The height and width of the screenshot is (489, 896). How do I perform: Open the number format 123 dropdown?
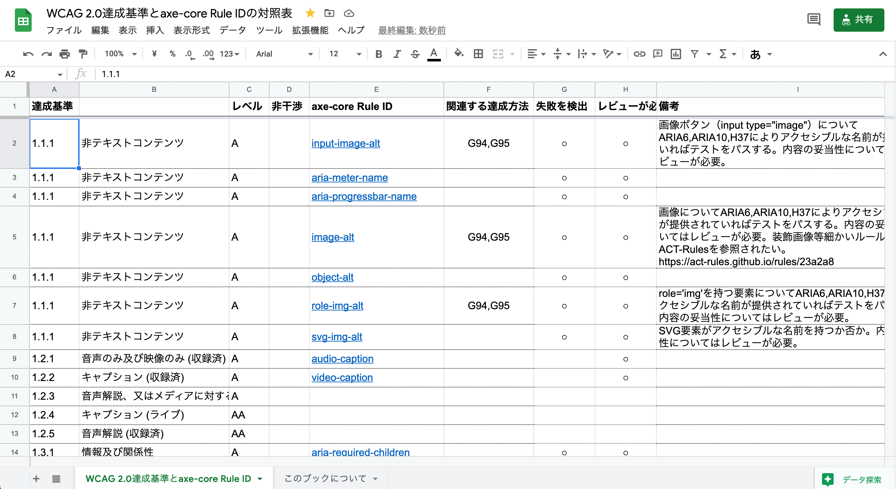click(x=229, y=54)
